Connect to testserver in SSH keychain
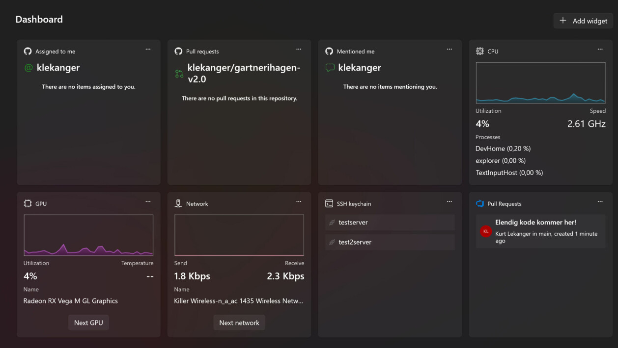 coord(390,223)
